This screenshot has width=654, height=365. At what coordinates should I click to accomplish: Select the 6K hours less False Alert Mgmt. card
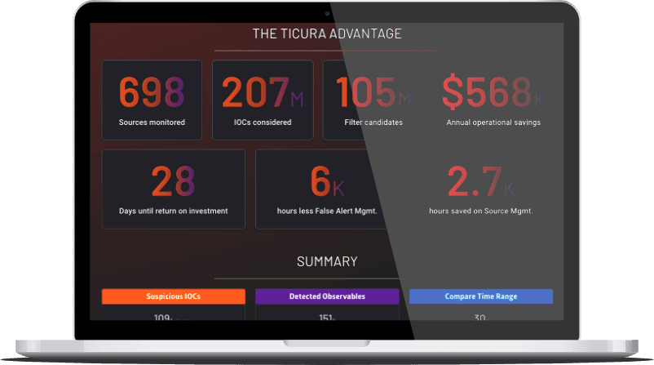327,189
